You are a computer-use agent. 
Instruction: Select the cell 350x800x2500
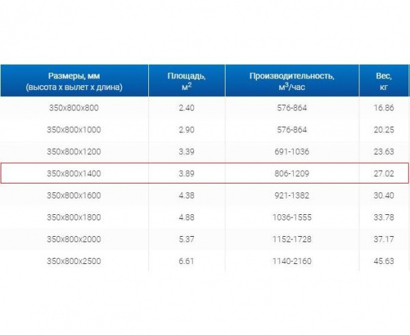pyautogui.click(x=74, y=261)
